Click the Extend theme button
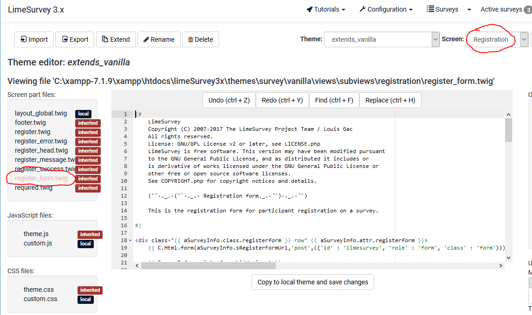Viewport: 532px width, 315px height. tap(116, 39)
